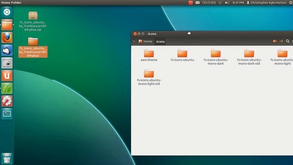Open the session gear menu in the top panel
This screenshot has height=165, width=293.
click(291, 3)
